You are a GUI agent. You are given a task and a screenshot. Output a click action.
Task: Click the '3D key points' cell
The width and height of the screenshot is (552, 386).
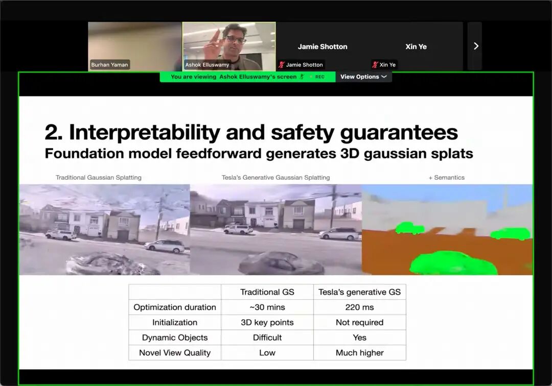coord(267,322)
